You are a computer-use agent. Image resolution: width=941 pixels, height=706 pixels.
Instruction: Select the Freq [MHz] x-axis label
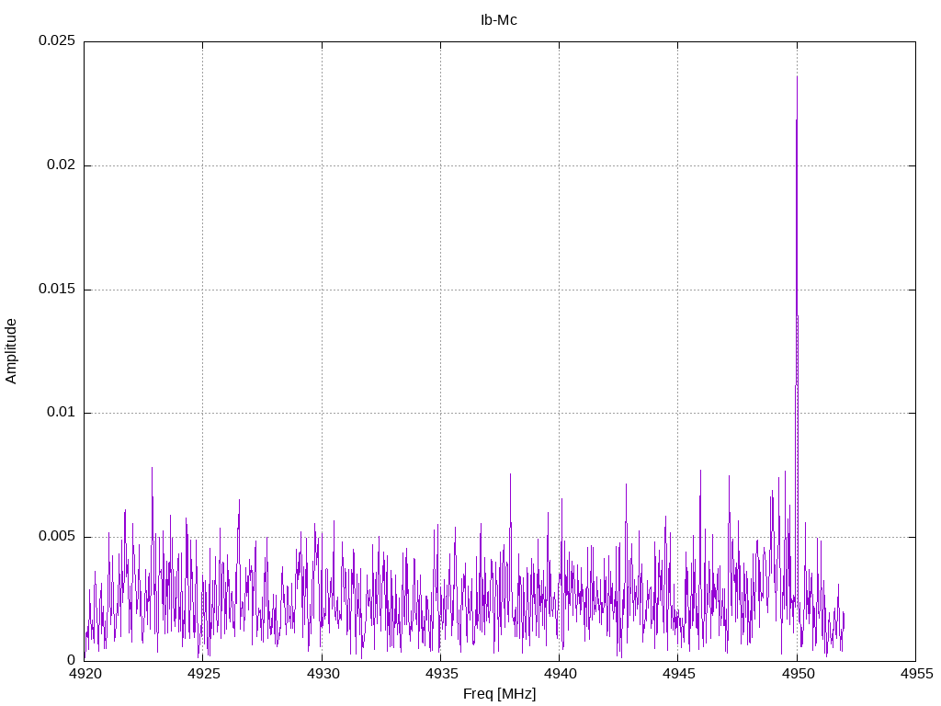point(499,694)
